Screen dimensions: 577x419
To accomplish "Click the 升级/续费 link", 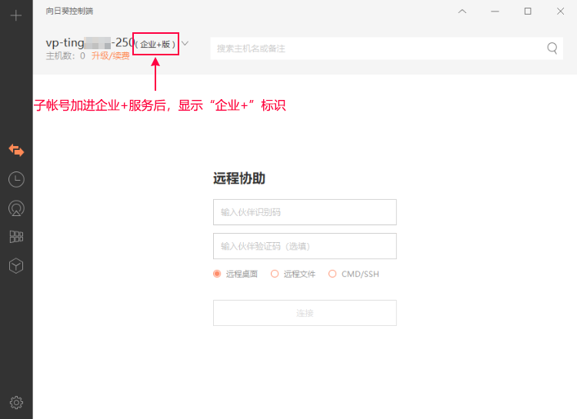I will (110, 55).
